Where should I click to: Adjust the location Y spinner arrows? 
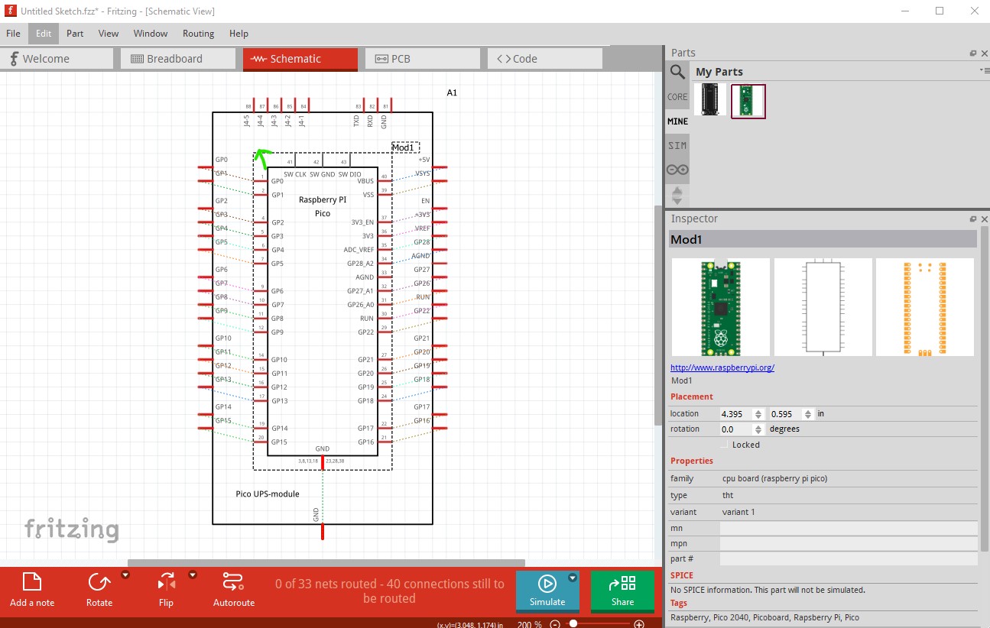pos(808,414)
